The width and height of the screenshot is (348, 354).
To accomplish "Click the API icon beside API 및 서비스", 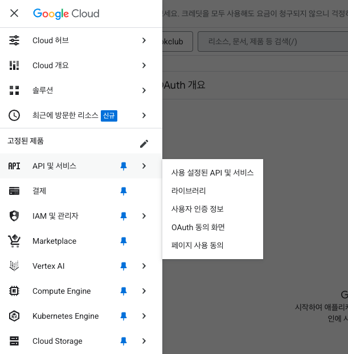I will [x=14, y=166].
